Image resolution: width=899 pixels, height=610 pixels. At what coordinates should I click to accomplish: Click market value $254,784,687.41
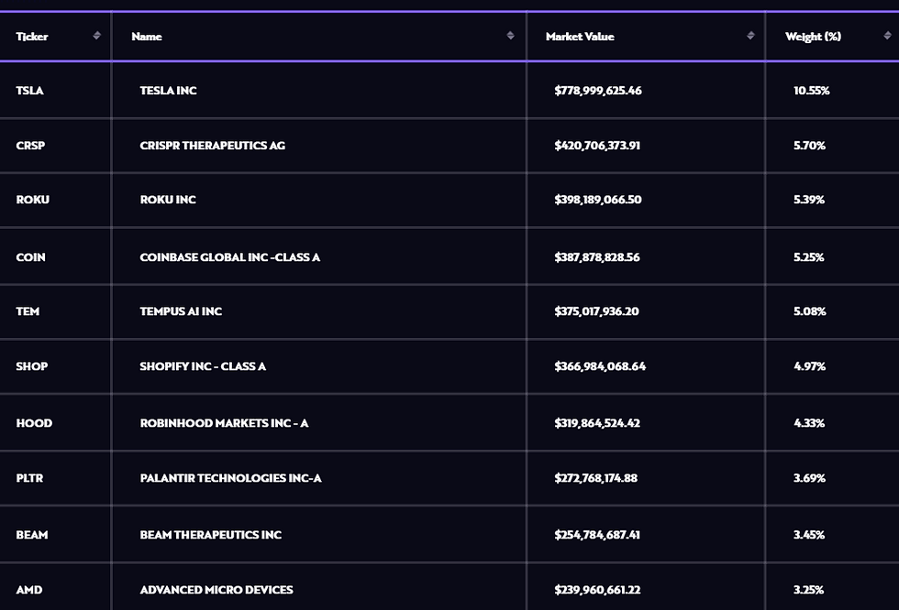coord(597,535)
